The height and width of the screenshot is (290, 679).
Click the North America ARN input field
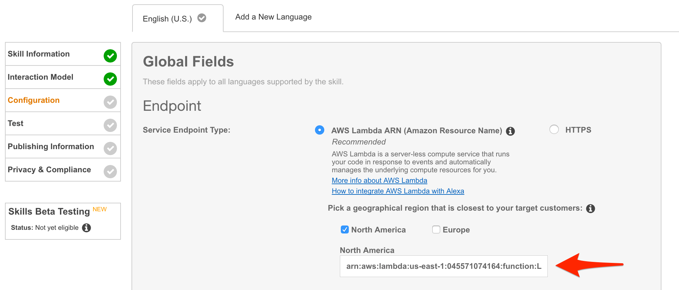pos(443,266)
